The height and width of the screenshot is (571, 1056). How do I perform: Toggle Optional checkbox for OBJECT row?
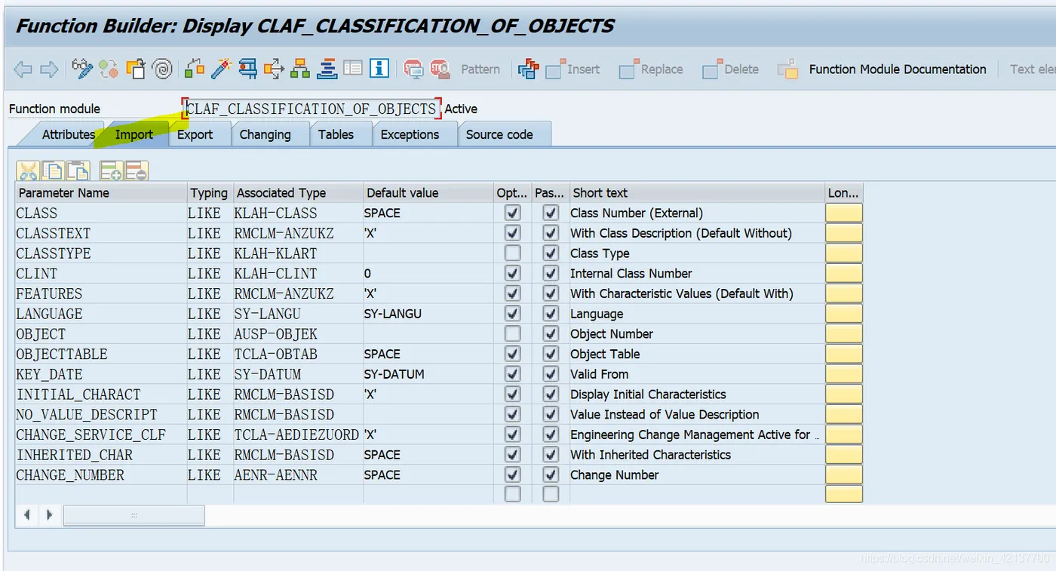click(513, 333)
